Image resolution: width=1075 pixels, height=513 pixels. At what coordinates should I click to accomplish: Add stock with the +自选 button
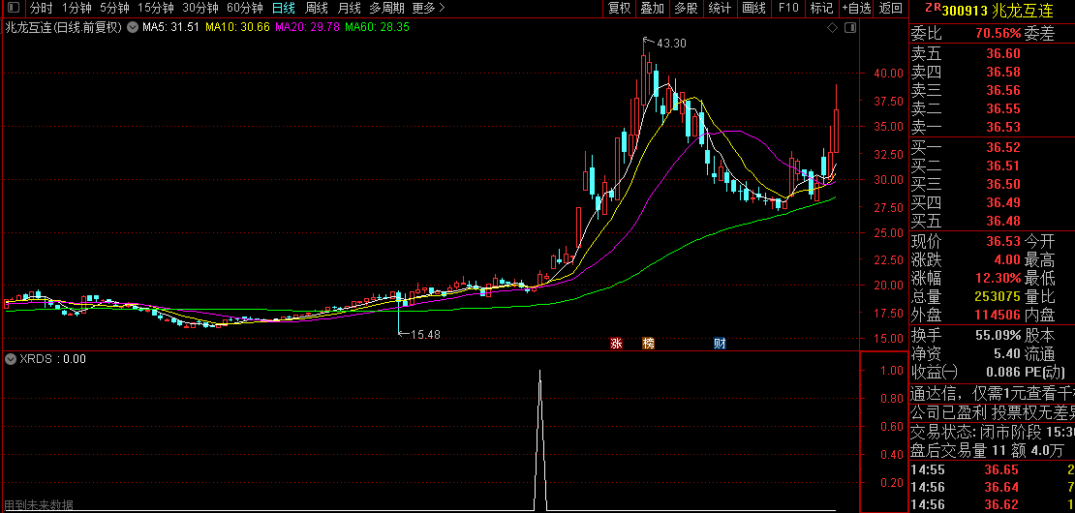tap(856, 8)
